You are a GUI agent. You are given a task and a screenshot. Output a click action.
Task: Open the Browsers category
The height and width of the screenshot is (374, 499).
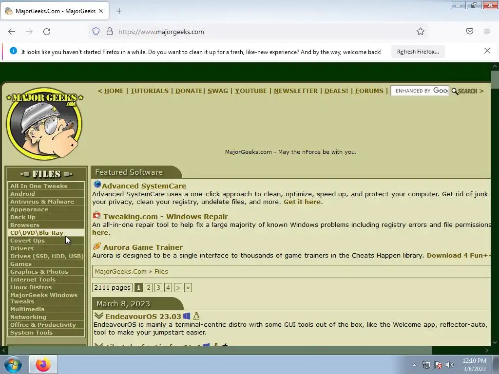(46, 225)
